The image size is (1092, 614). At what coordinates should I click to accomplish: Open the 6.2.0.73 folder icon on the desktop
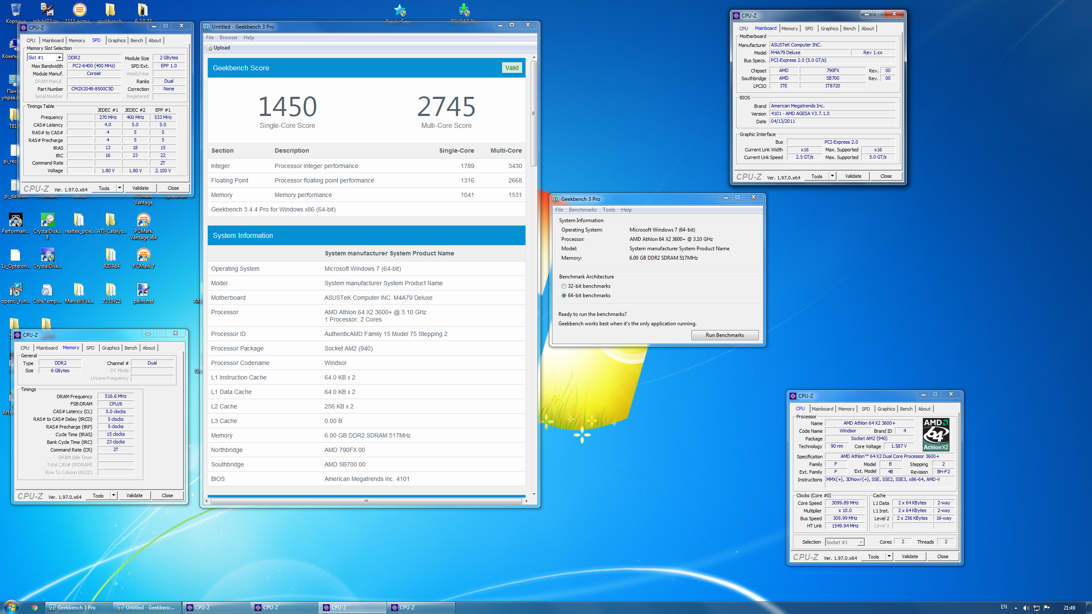pos(142,9)
